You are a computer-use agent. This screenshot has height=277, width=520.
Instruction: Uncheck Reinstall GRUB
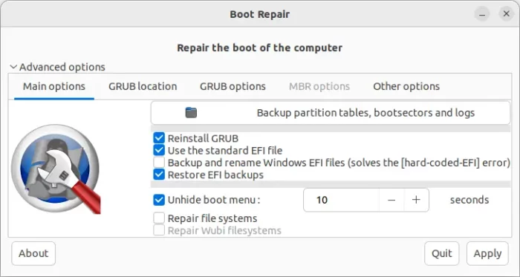point(159,138)
